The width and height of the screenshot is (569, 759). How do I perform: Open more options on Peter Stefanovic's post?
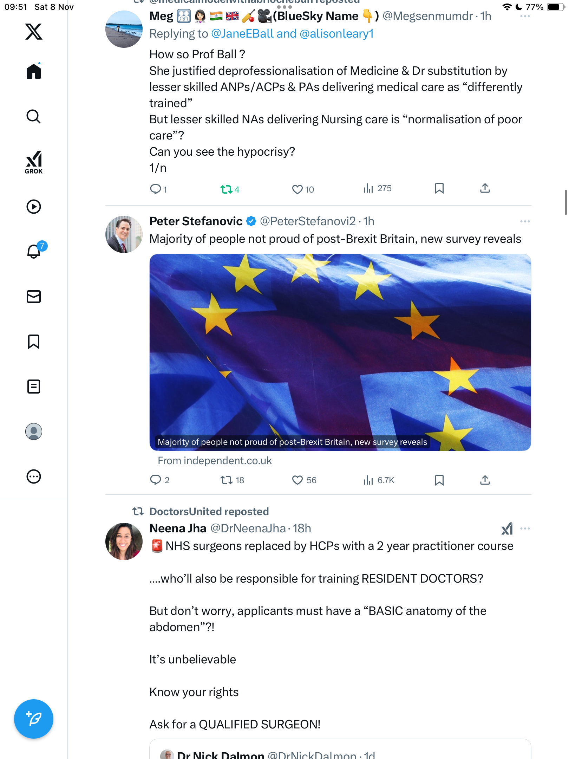[x=525, y=221]
